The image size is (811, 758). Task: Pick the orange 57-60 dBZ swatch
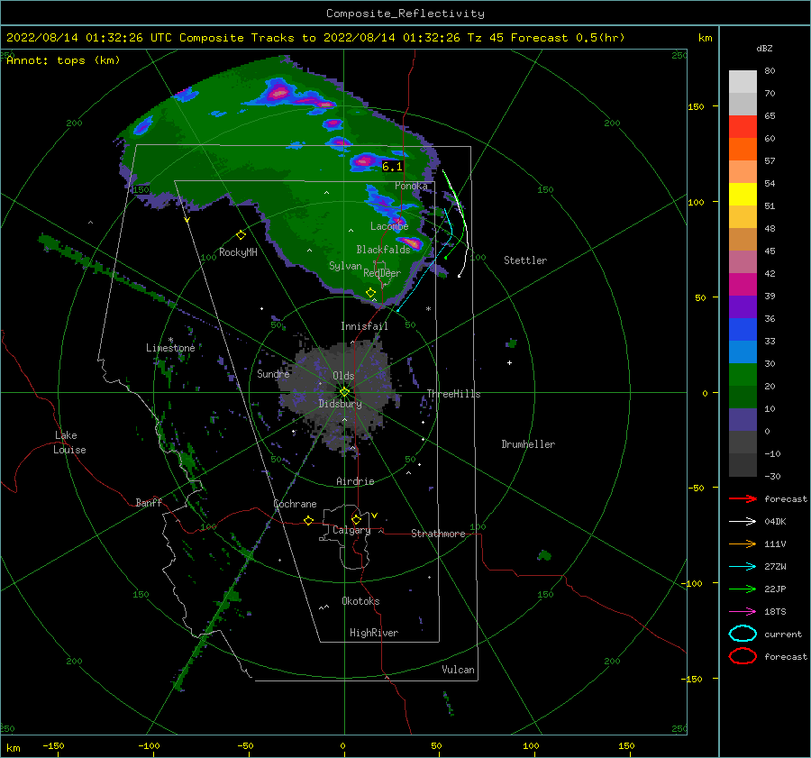pos(743,150)
